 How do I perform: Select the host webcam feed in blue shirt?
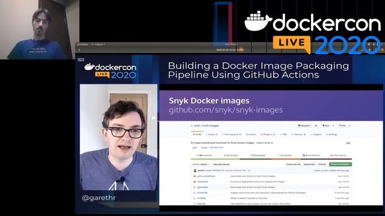(40, 29)
